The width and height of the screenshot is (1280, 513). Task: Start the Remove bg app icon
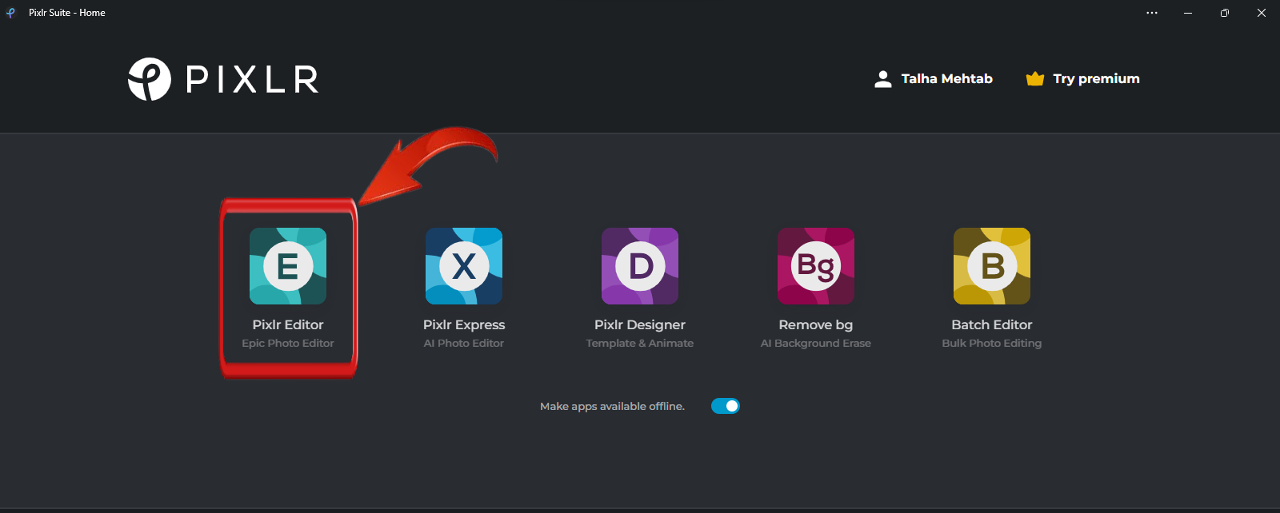[x=816, y=266]
